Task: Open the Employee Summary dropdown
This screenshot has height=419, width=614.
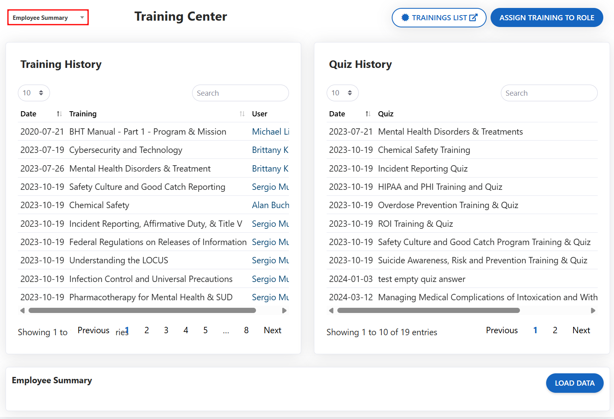Action: (48, 18)
